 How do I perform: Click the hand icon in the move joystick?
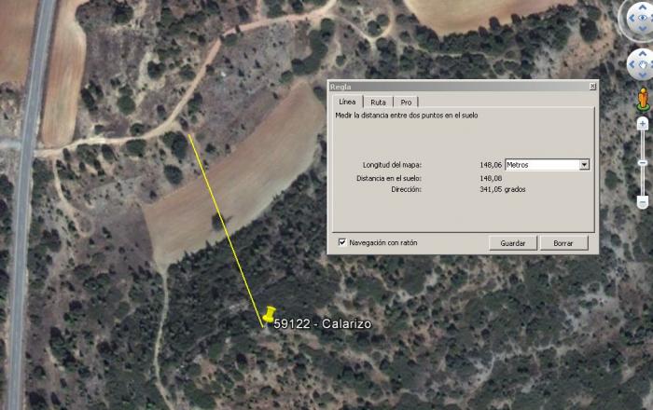coord(644,65)
